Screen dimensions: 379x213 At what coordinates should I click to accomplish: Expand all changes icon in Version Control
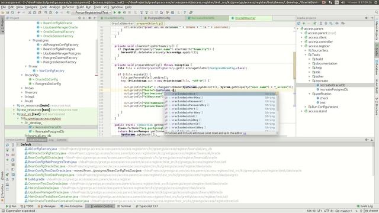coord(13,145)
